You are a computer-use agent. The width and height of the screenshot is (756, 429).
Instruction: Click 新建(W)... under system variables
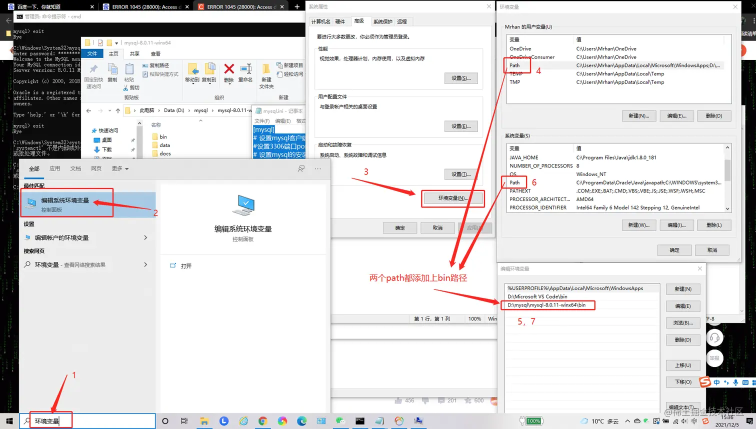click(638, 225)
